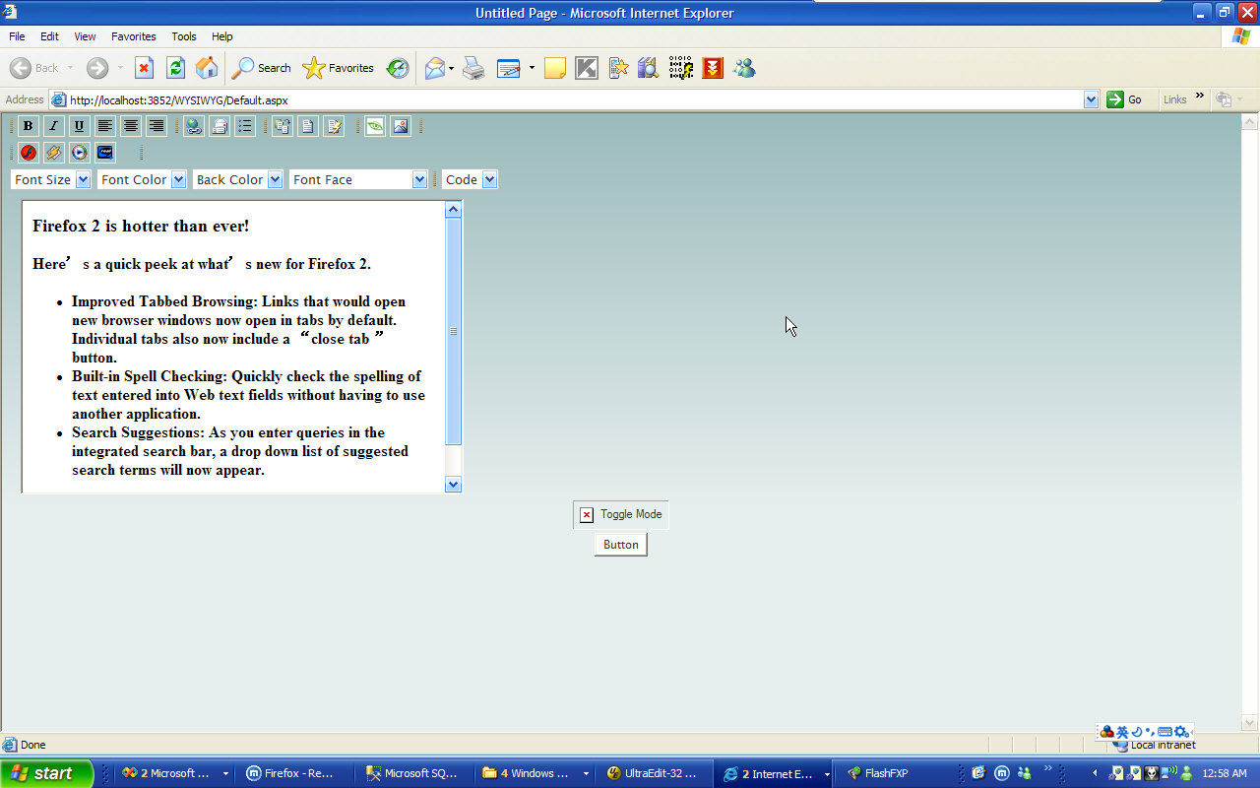Click the Button below Toggle Mode
The image size is (1260, 788).
[x=621, y=545]
